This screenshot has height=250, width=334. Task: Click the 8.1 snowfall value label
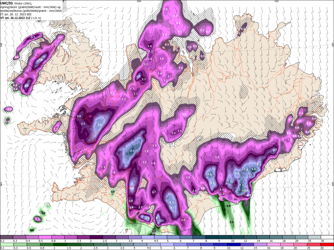132,151
